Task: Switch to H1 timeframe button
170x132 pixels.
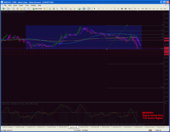Action: 150,9
